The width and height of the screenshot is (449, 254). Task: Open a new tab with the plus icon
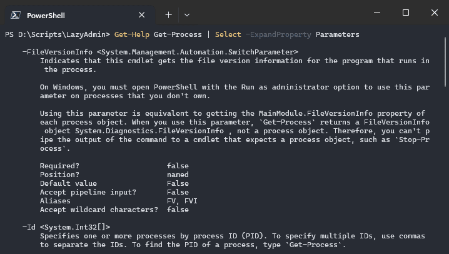click(x=169, y=15)
